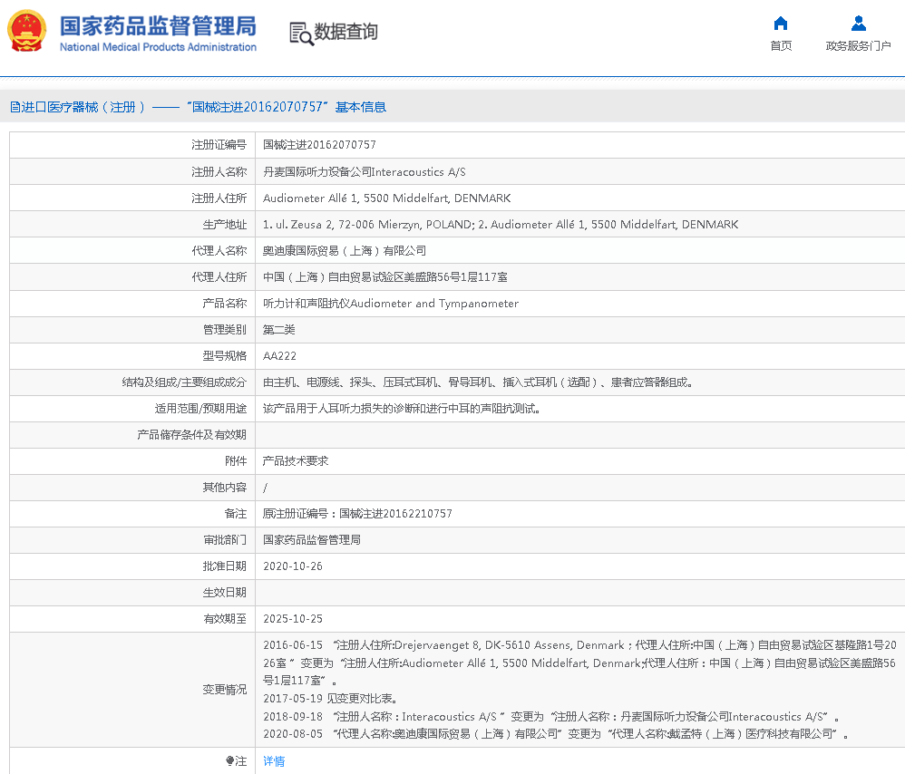Click the 2017-05-19 见变更对比表 entry
905x774 pixels.
330,699
